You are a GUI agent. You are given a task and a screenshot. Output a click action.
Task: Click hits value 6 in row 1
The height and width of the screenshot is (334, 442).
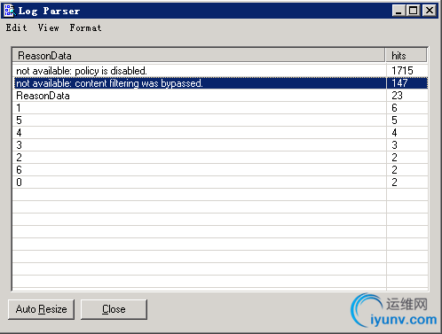(394, 108)
